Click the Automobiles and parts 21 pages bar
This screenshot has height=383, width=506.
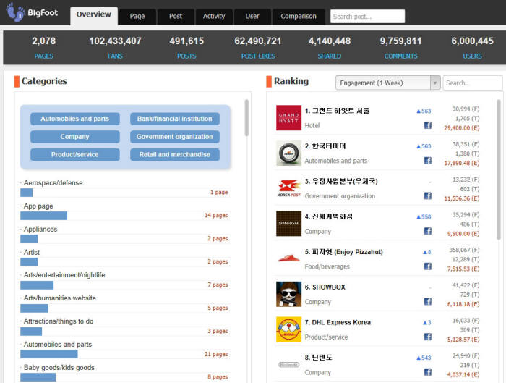click(49, 354)
